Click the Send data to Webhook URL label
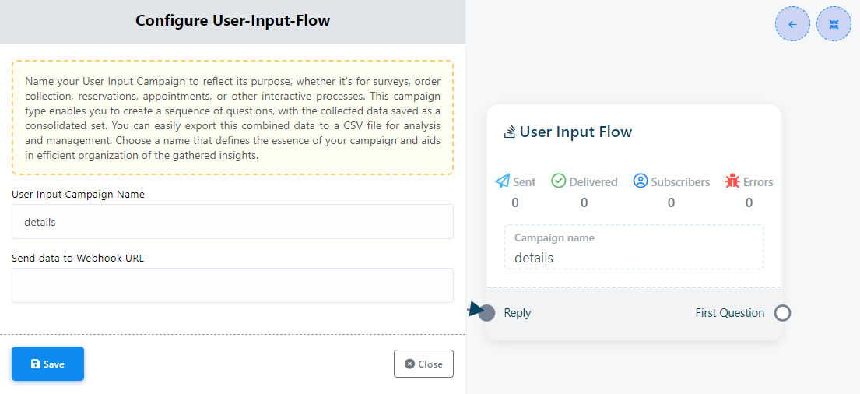The width and height of the screenshot is (860, 394). (x=78, y=258)
